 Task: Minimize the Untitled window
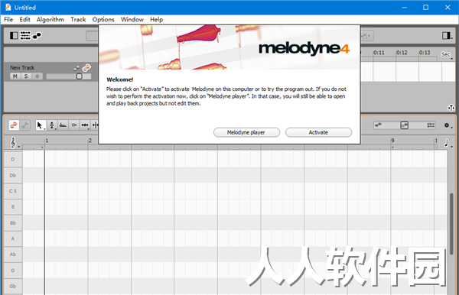pyautogui.click(x=404, y=8)
